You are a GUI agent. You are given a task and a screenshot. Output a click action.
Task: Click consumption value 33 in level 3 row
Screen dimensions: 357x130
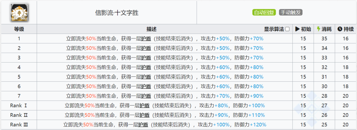(x=324, y=58)
